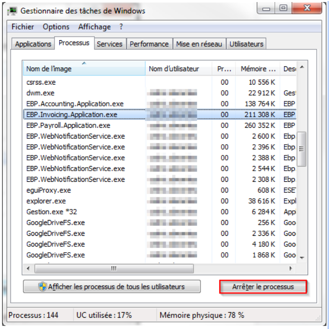Image resolution: width=329 pixels, height=329 pixels.
Task: Click the vertical scrollbar up arrow
Action: point(302,67)
